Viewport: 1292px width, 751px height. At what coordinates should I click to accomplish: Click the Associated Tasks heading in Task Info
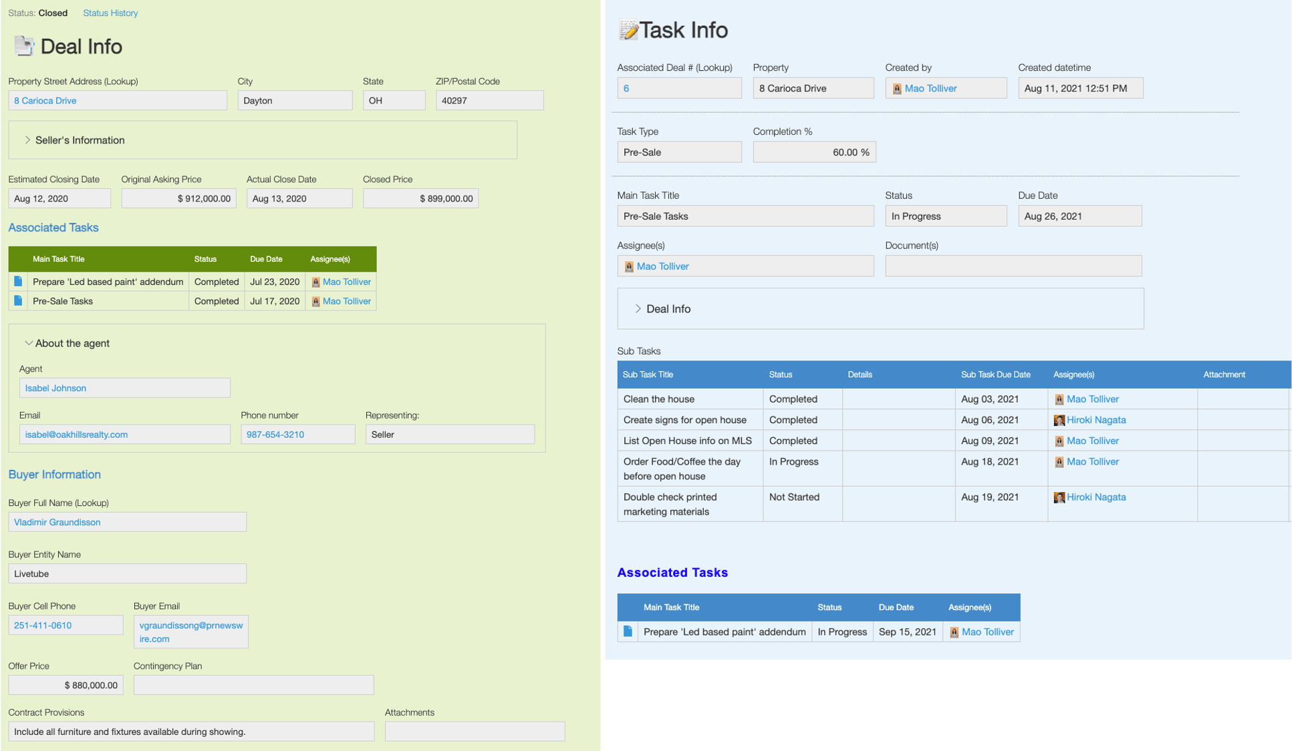point(672,572)
